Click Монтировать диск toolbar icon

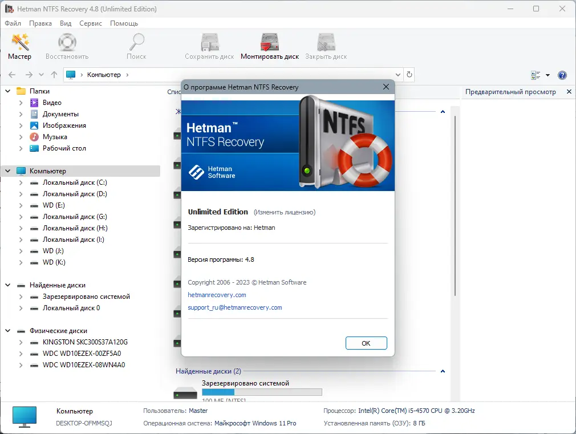(270, 42)
